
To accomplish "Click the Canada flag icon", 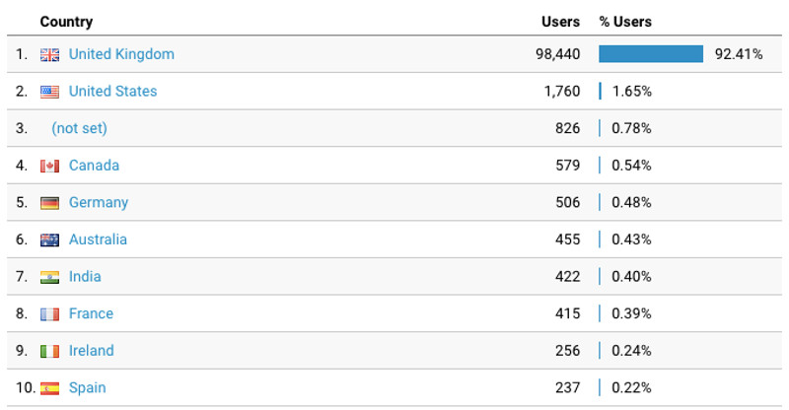I will tap(49, 166).
